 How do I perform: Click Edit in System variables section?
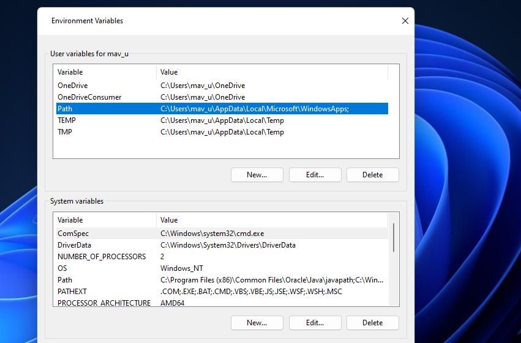coord(315,323)
